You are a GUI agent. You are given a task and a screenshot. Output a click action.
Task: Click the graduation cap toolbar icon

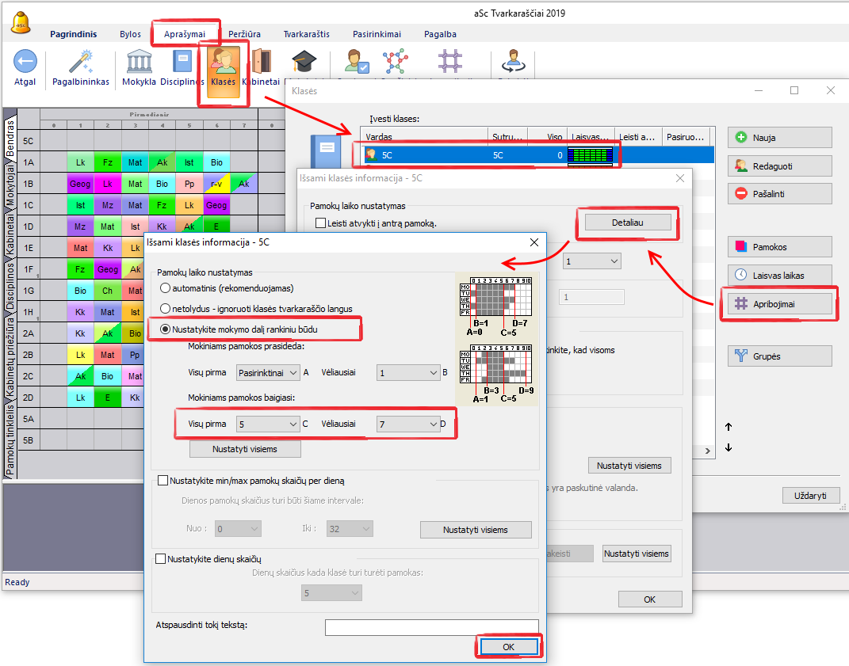[x=303, y=62]
